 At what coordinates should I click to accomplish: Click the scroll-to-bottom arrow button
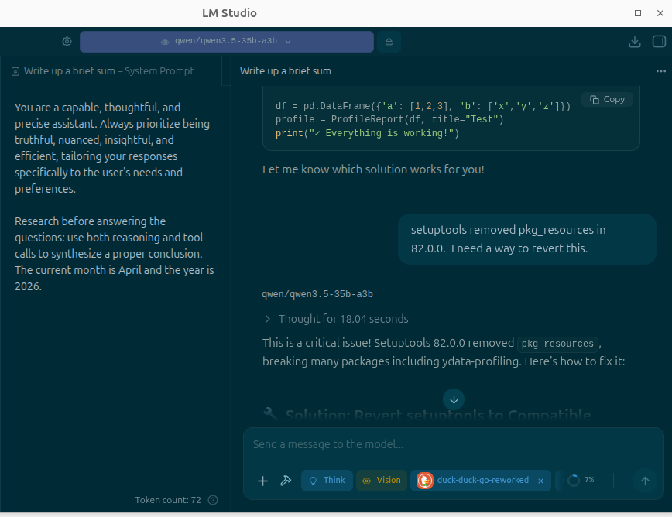454,399
